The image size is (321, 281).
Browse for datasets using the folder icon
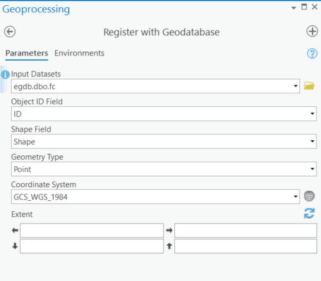pyautogui.click(x=309, y=86)
